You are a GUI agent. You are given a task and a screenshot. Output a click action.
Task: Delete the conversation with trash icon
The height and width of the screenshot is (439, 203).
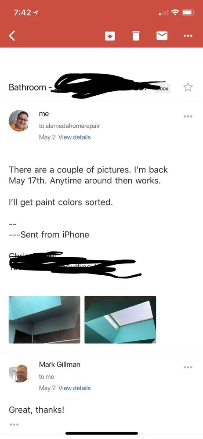(x=136, y=36)
